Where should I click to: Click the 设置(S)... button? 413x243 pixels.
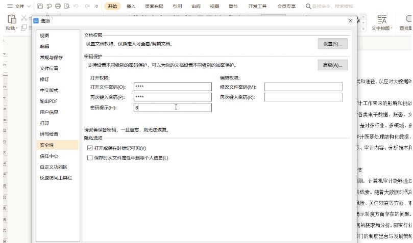pyautogui.click(x=332, y=44)
